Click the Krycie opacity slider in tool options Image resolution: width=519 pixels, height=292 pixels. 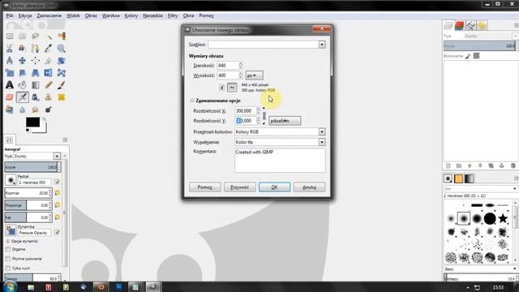(32, 167)
